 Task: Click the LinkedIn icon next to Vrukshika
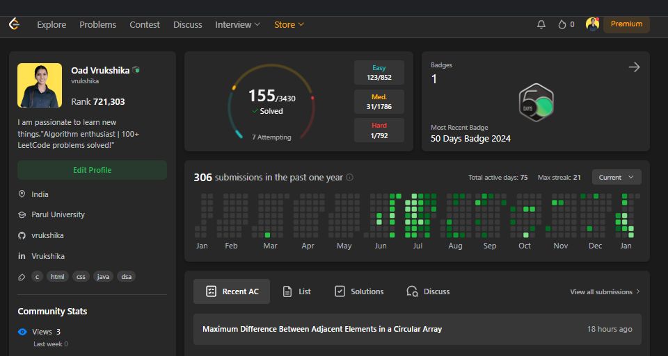22,256
